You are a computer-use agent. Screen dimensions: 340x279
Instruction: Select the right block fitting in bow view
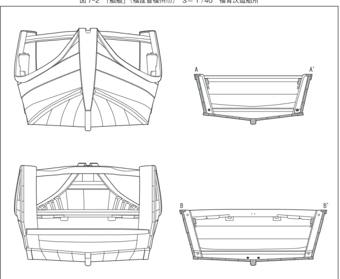tap(152, 64)
